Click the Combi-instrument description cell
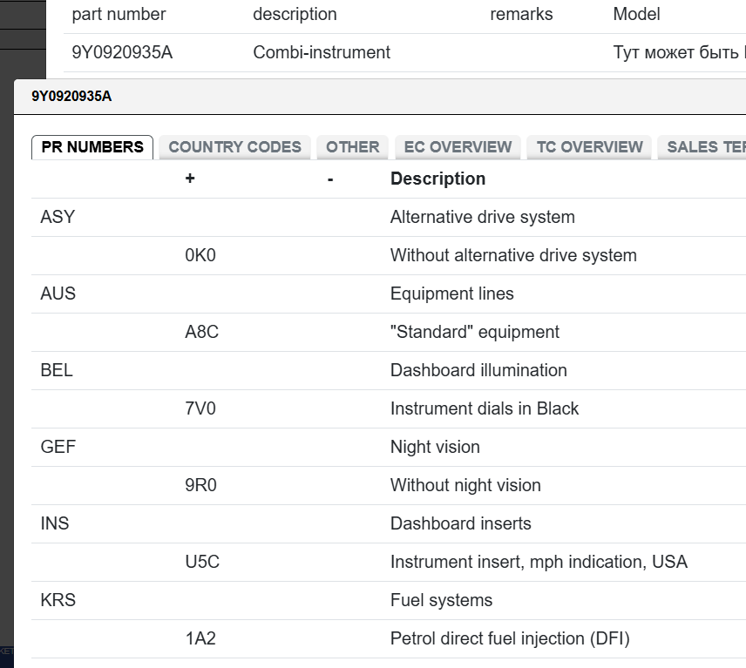 (x=322, y=52)
